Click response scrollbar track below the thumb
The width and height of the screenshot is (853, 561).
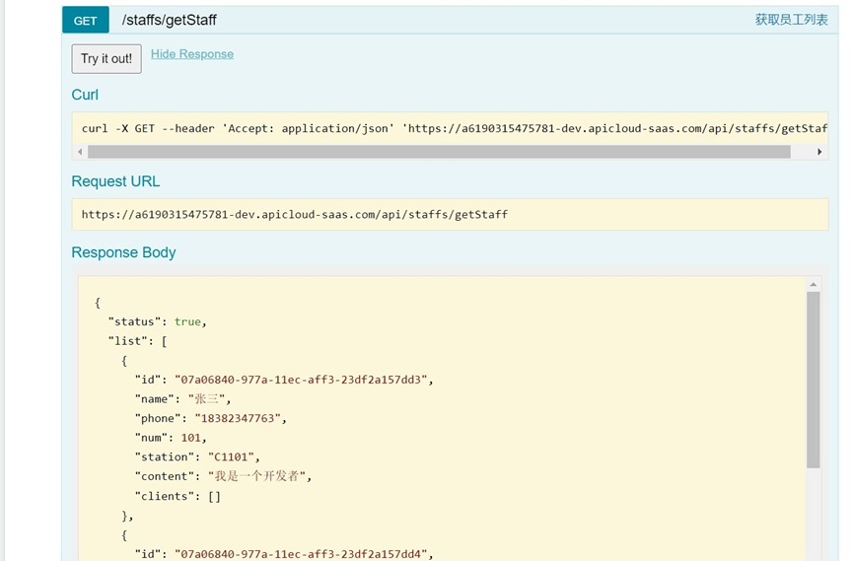[x=814, y=513]
